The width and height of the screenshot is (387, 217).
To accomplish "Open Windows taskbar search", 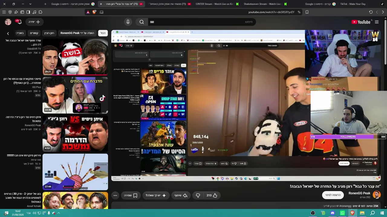I will coord(372,213).
